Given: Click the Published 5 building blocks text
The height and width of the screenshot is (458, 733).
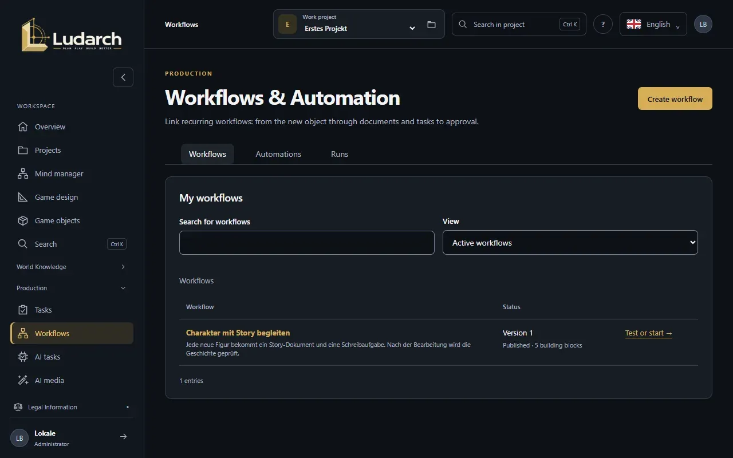Looking at the screenshot, I should (x=542, y=345).
